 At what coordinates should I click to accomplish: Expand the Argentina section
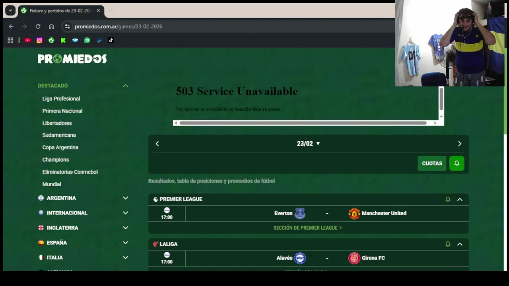[x=126, y=198]
